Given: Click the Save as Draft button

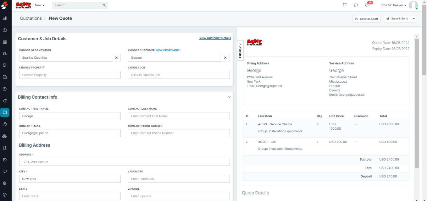Looking at the screenshot, I should 366,19.
